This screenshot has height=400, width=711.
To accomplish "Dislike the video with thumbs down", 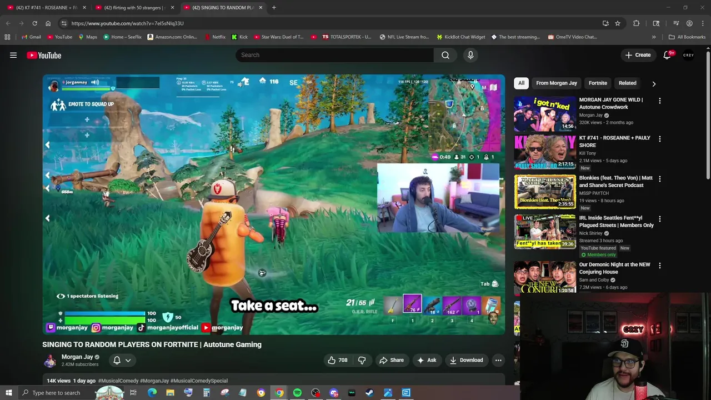I will pos(362,360).
